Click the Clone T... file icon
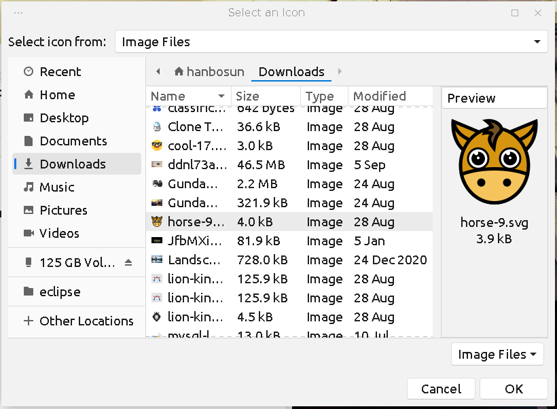Viewport: 557px width, 409px height. (x=157, y=126)
